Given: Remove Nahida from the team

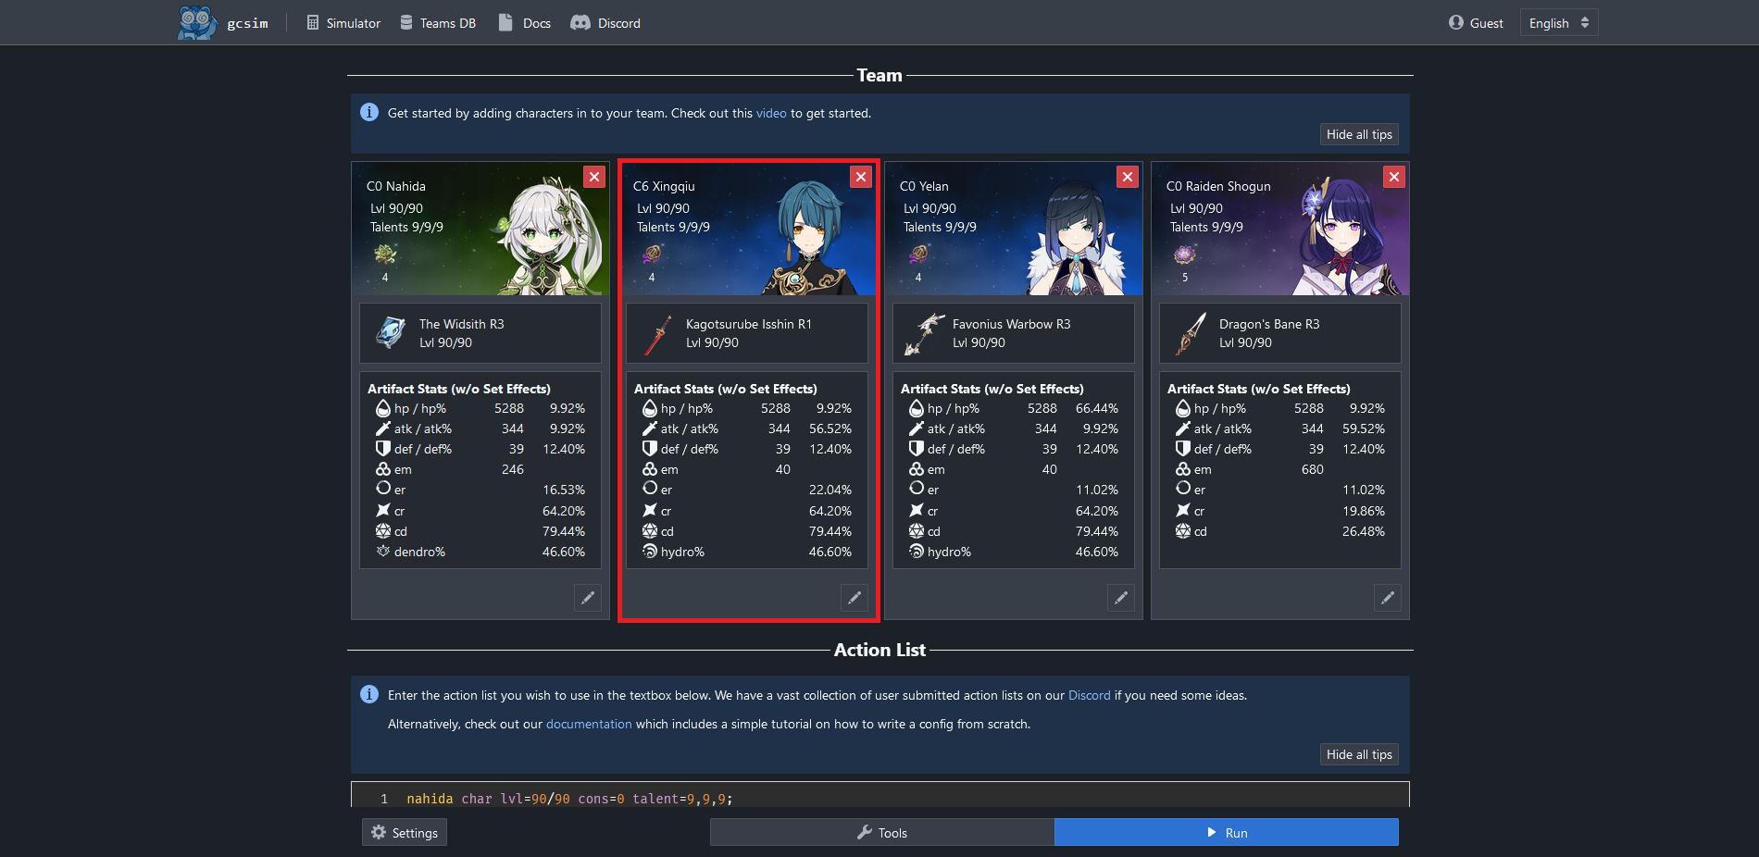Looking at the screenshot, I should click(x=594, y=177).
